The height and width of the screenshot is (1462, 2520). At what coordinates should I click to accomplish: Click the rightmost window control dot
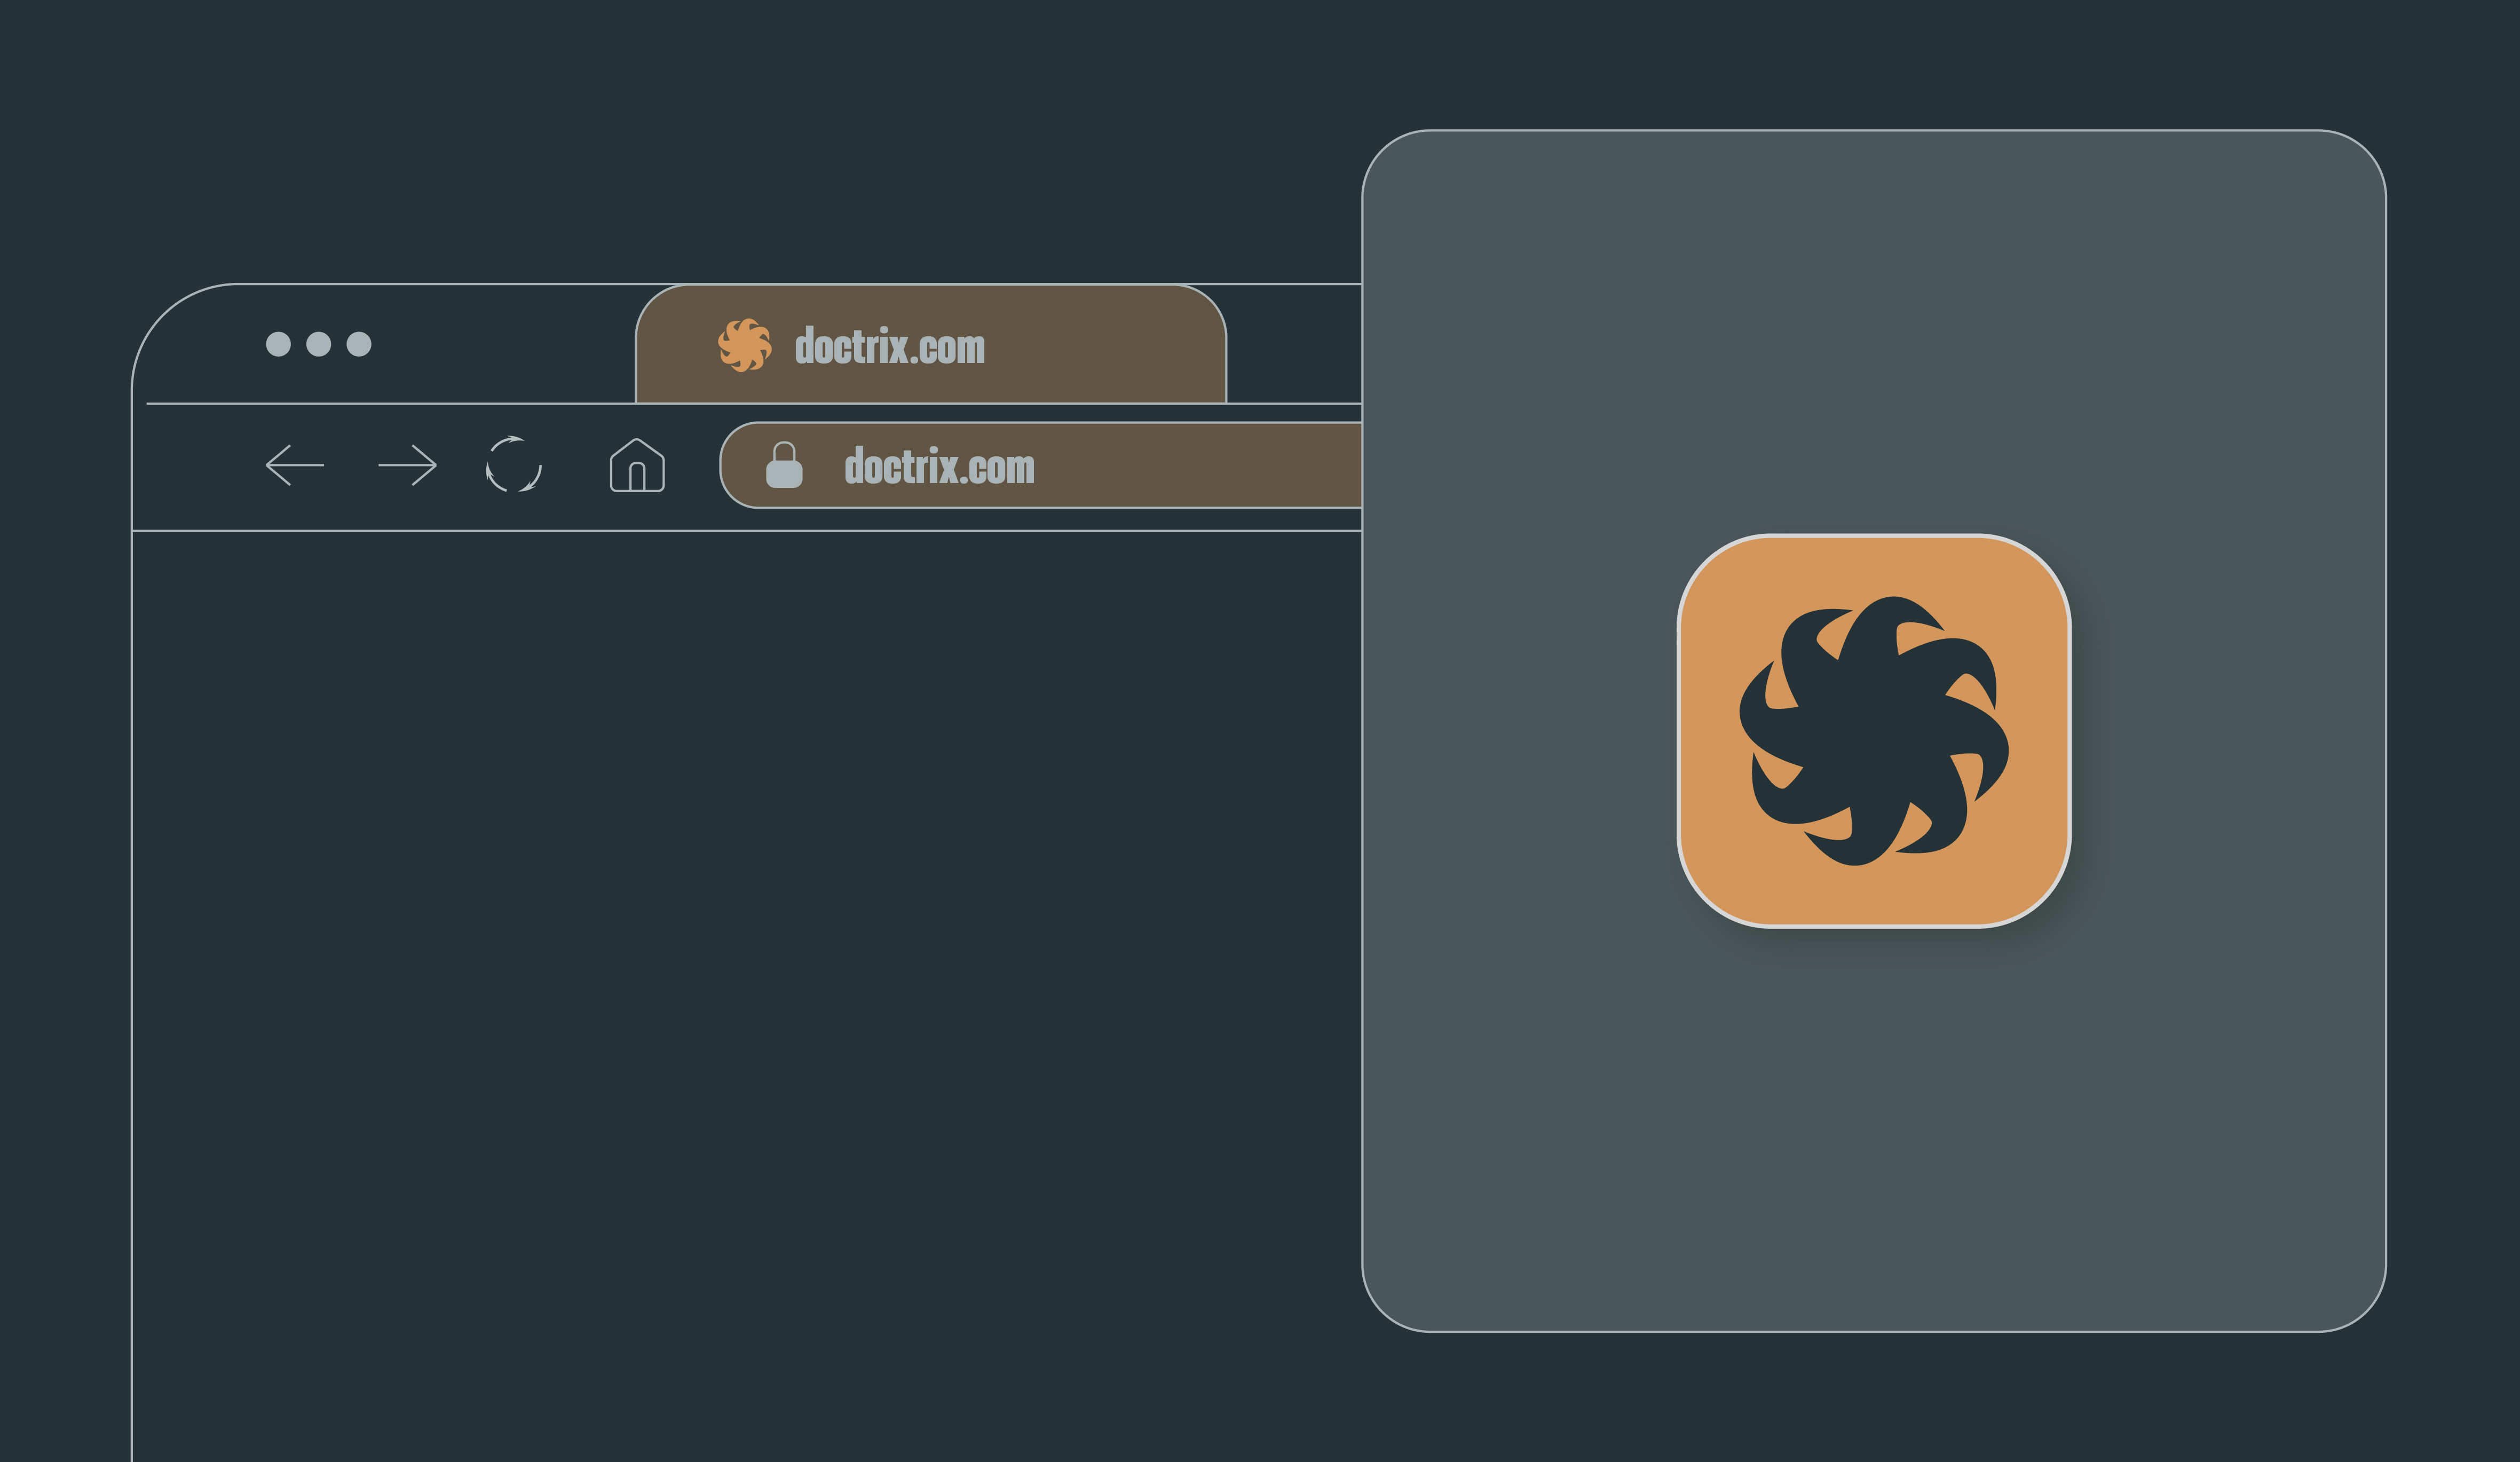pos(359,344)
